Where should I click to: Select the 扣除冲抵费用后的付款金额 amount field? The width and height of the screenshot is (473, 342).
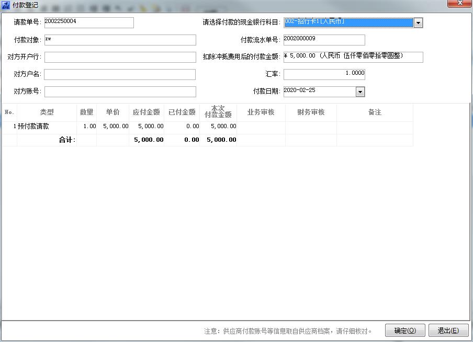coord(353,57)
